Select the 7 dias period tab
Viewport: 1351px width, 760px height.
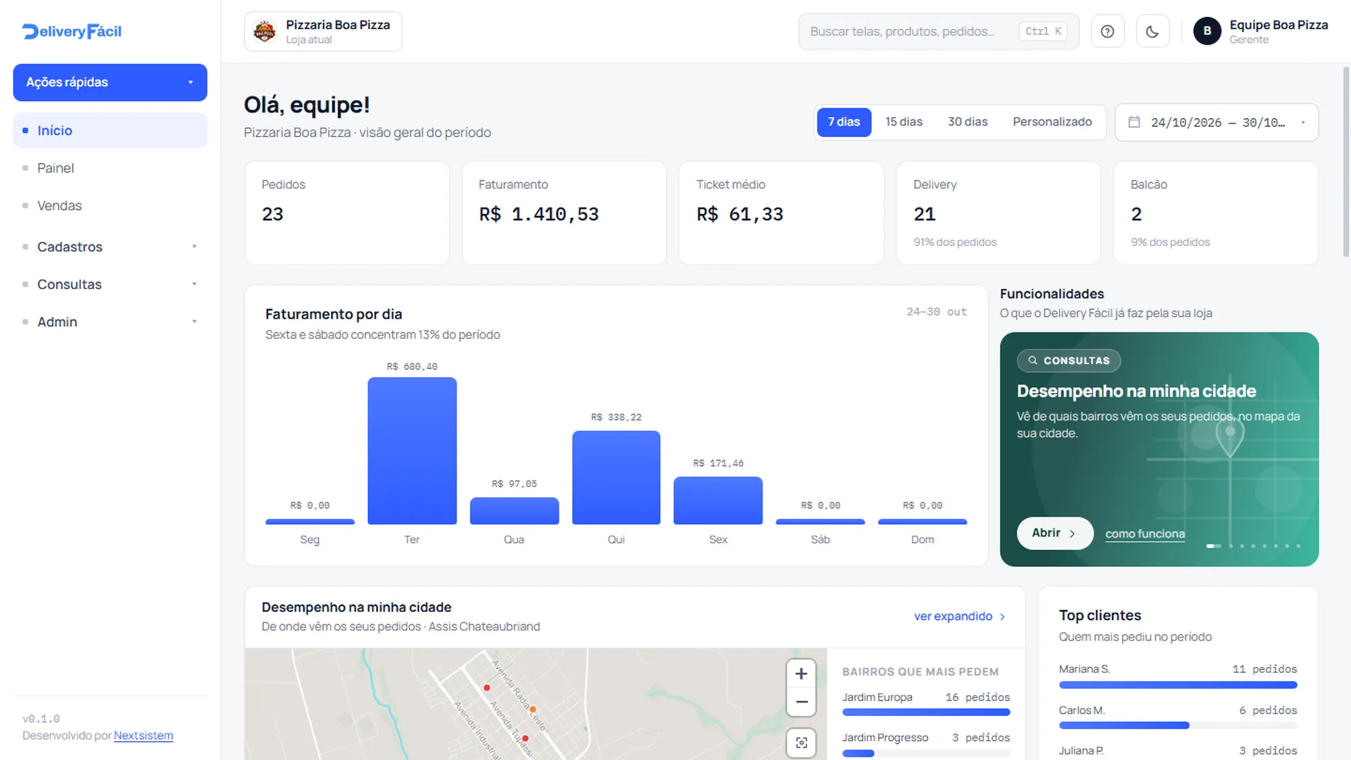click(844, 122)
